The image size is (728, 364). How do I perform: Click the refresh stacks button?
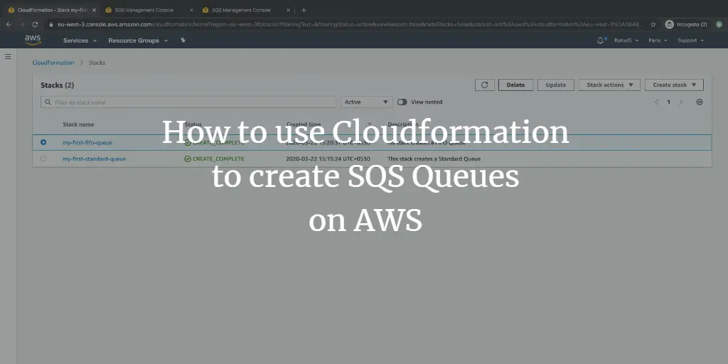point(484,85)
